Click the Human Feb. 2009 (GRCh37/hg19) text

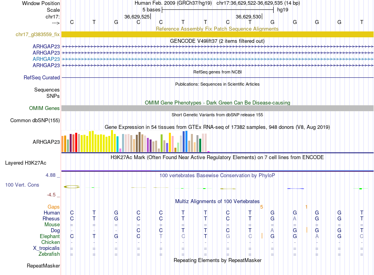click(x=173, y=3)
